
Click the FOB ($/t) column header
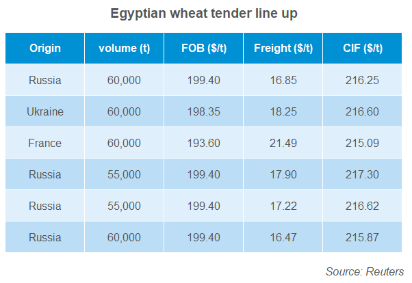pyautogui.click(x=204, y=48)
